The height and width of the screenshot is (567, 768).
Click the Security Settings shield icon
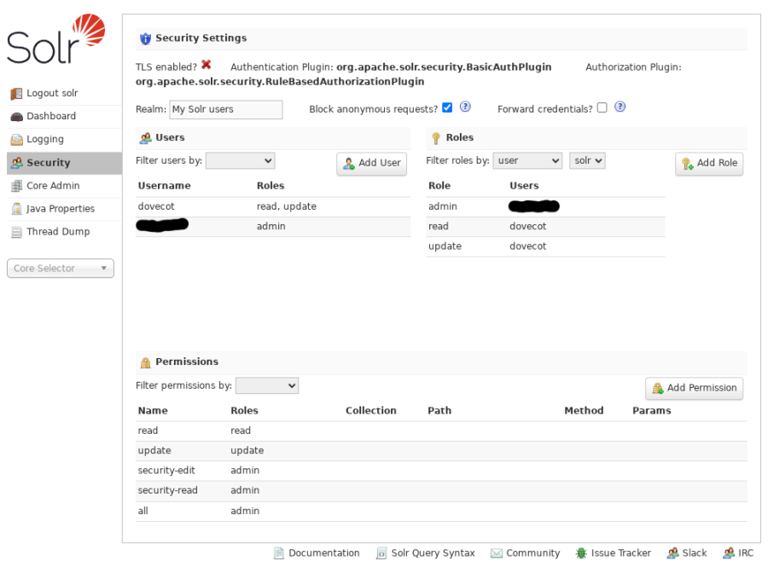point(145,38)
